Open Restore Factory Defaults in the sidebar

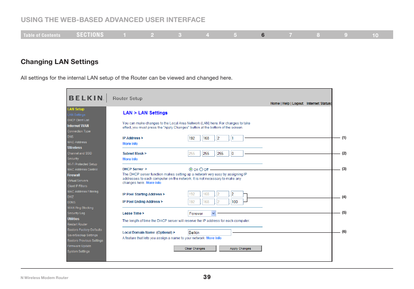85,230
